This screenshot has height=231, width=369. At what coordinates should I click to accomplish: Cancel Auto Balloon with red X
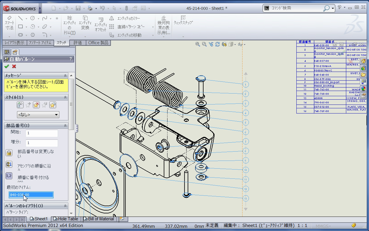click(x=14, y=66)
